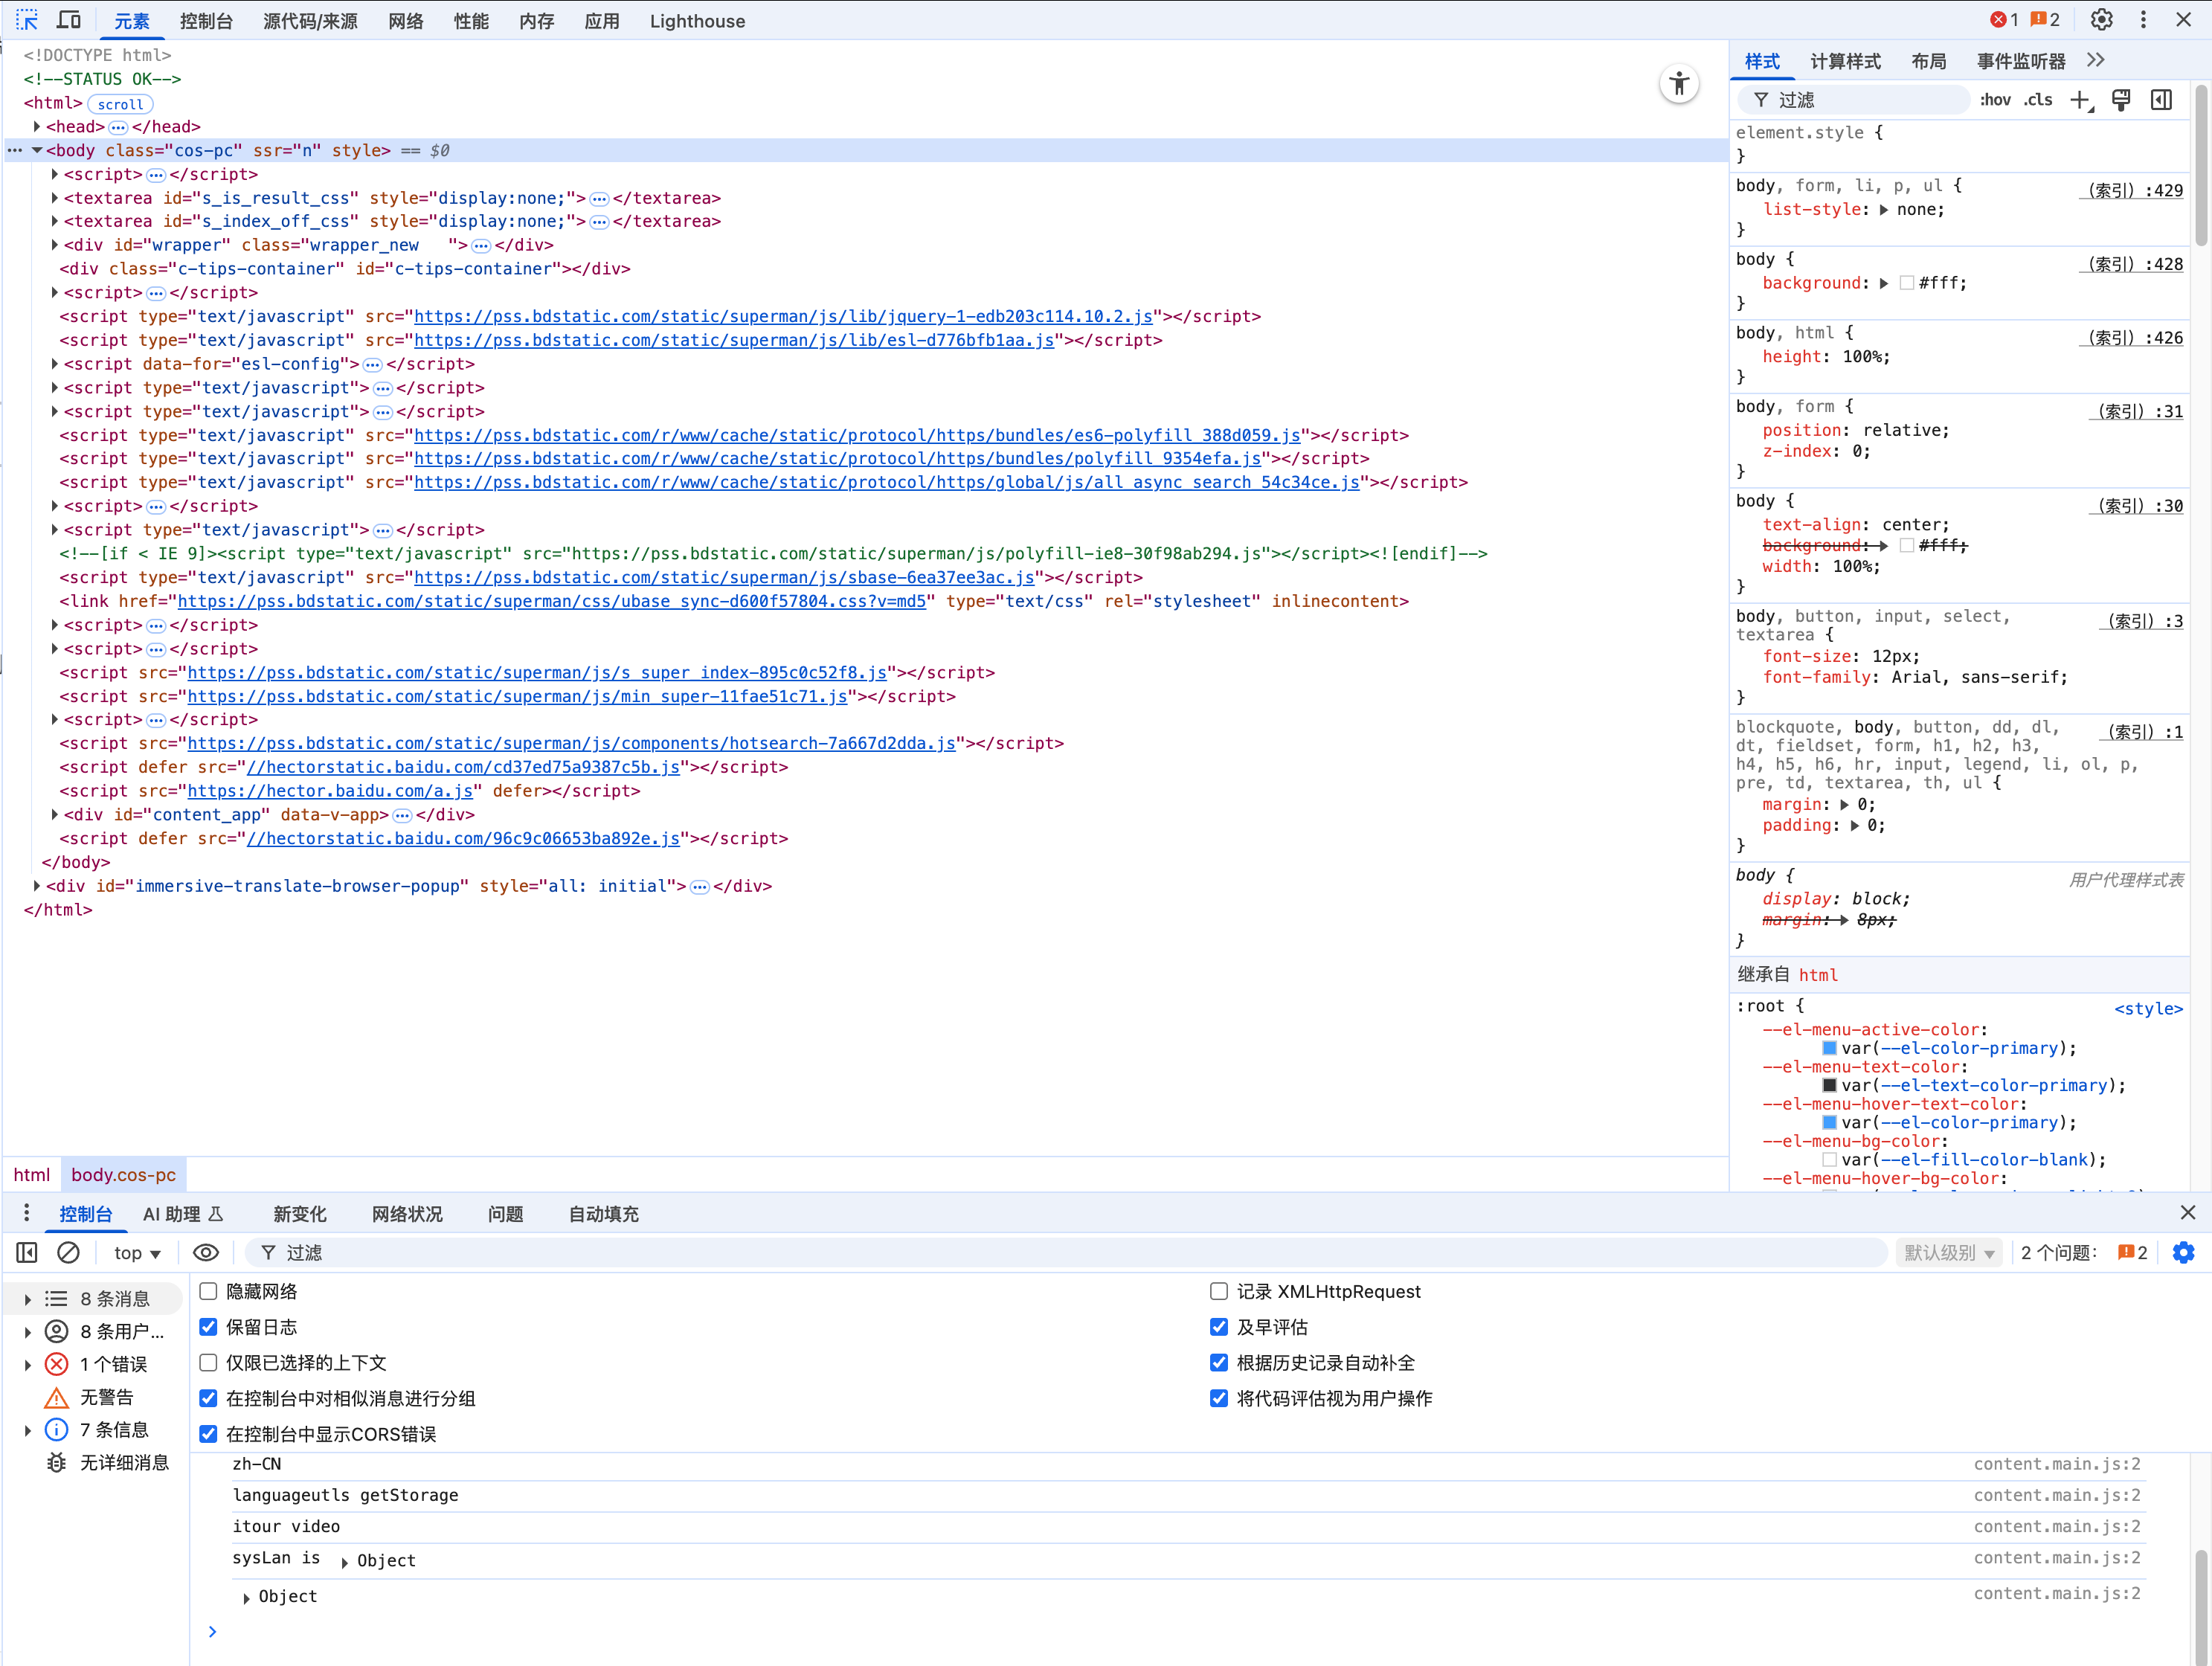Open the 计算样式 tab
2212x1666 pixels.
tap(1845, 62)
